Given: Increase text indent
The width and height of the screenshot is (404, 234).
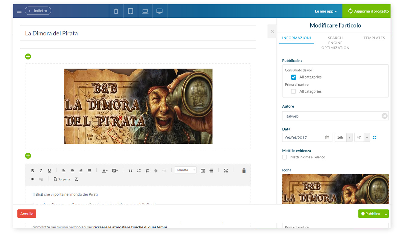Looking at the screenshot, I should [x=156, y=171].
